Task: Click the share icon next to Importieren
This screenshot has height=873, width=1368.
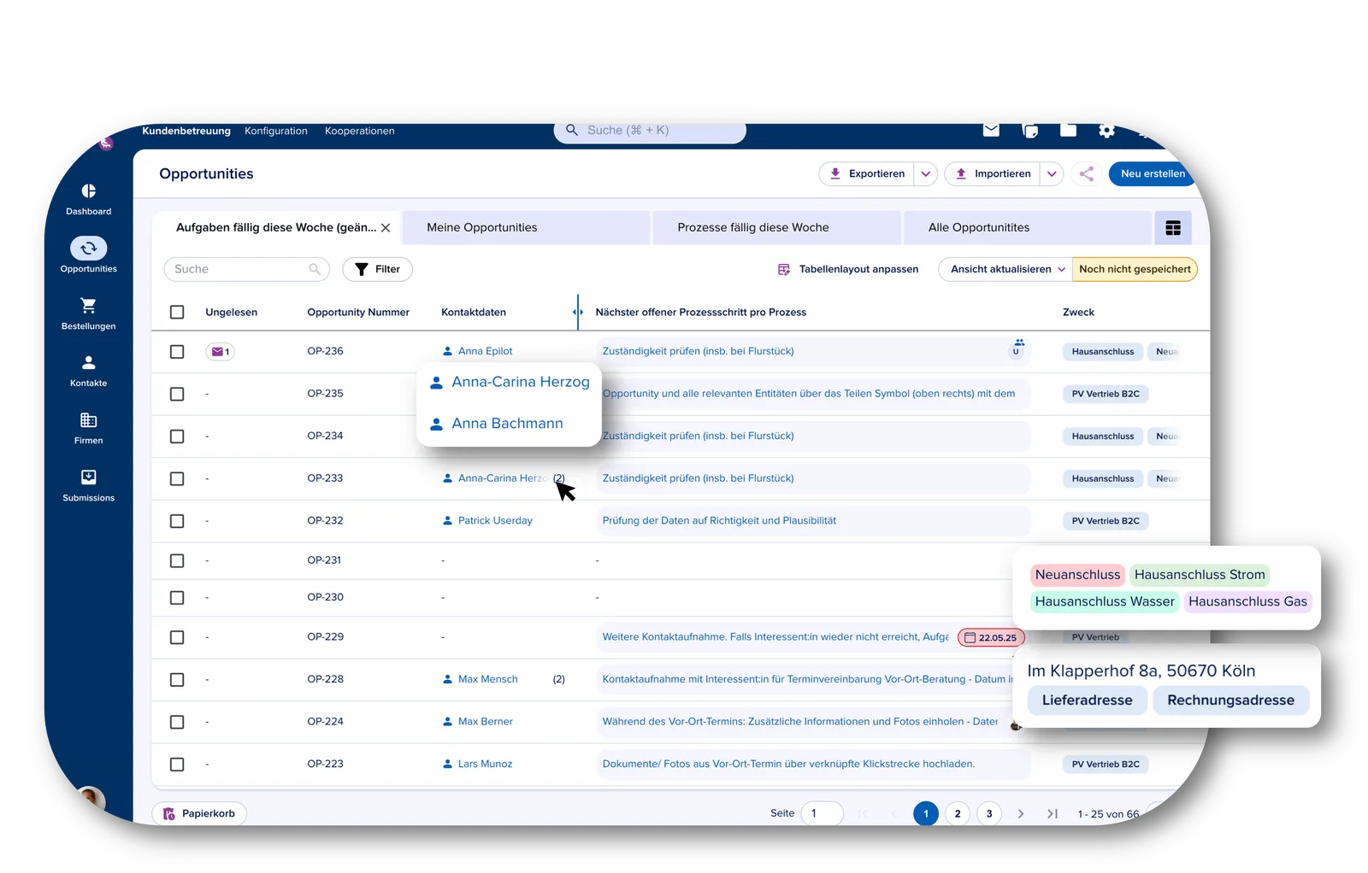Action: click(1086, 174)
